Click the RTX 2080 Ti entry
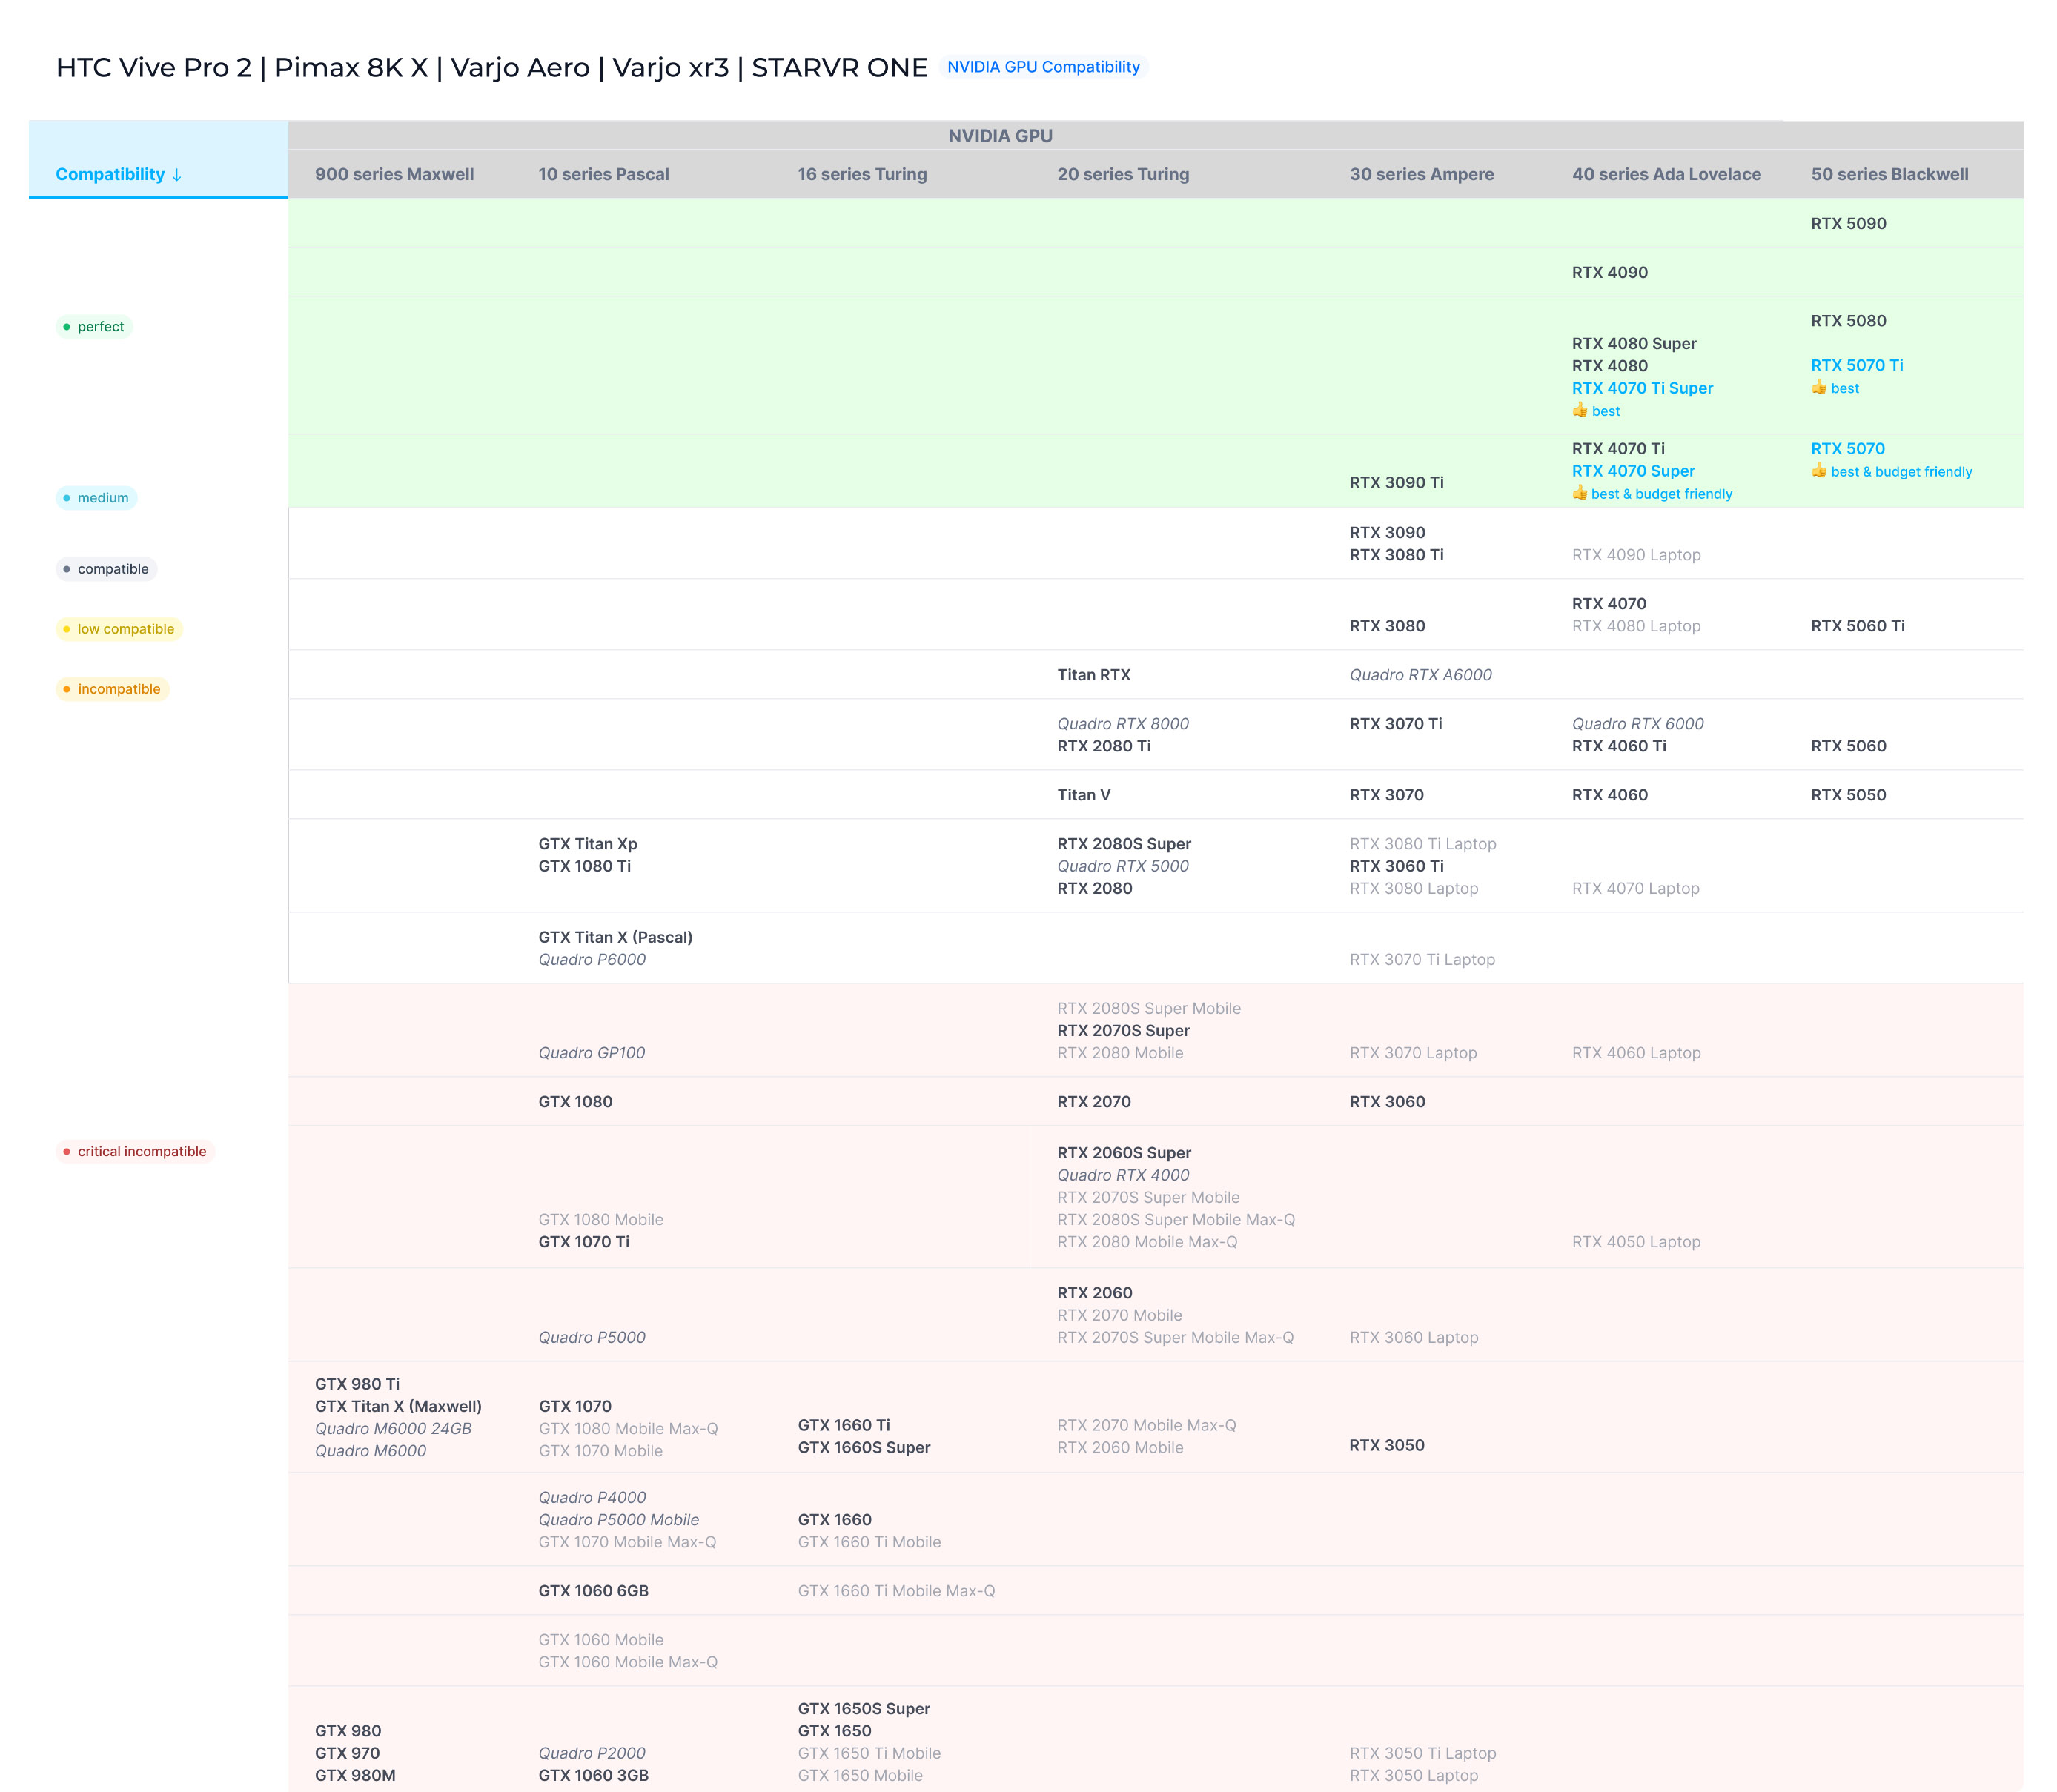The image size is (2057, 1792). (x=1104, y=746)
